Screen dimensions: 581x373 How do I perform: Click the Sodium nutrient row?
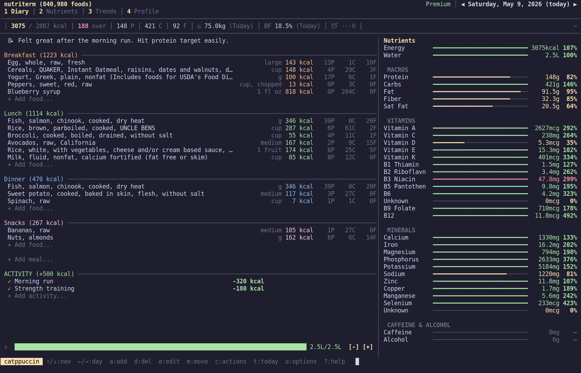point(480,274)
